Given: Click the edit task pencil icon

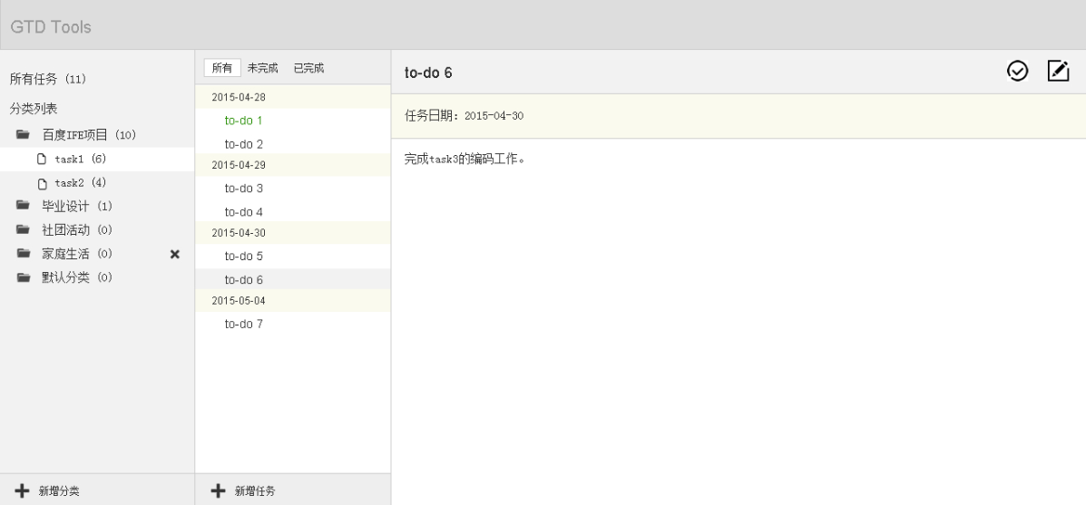Looking at the screenshot, I should [1058, 72].
